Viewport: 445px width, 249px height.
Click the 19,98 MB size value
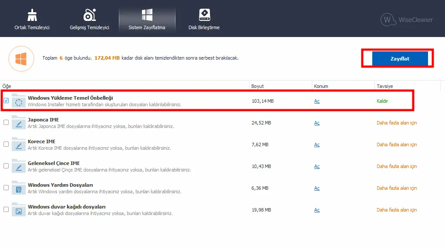click(x=261, y=210)
